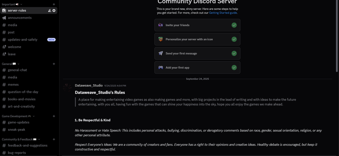Click the Dataweave_Studio username

pos(89,85)
